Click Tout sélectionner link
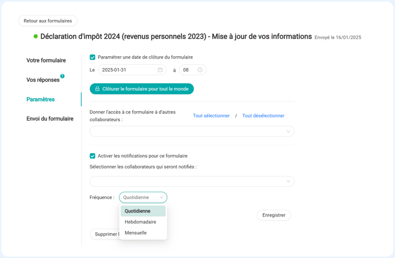The width and height of the screenshot is (395, 258). (211, 116)
